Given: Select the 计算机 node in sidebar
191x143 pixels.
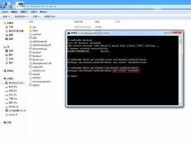Looking at the screenshot, I should click(x=8, y=79).
